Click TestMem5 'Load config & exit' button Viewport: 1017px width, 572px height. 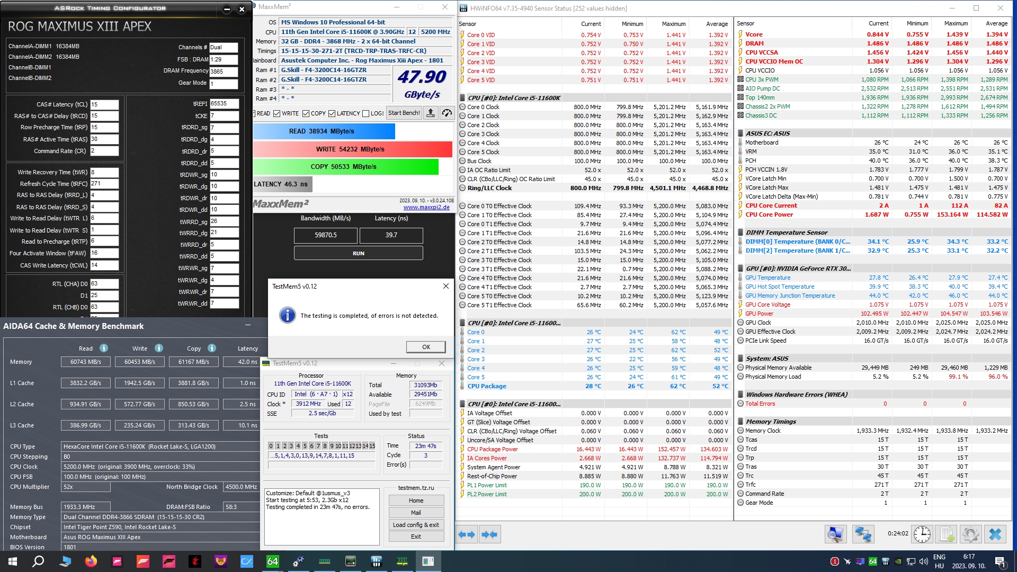(416, 525)
